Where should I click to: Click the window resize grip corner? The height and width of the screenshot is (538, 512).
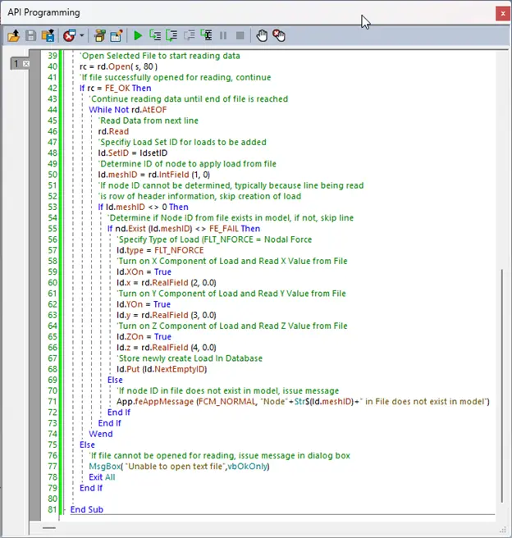coord(504,530)
